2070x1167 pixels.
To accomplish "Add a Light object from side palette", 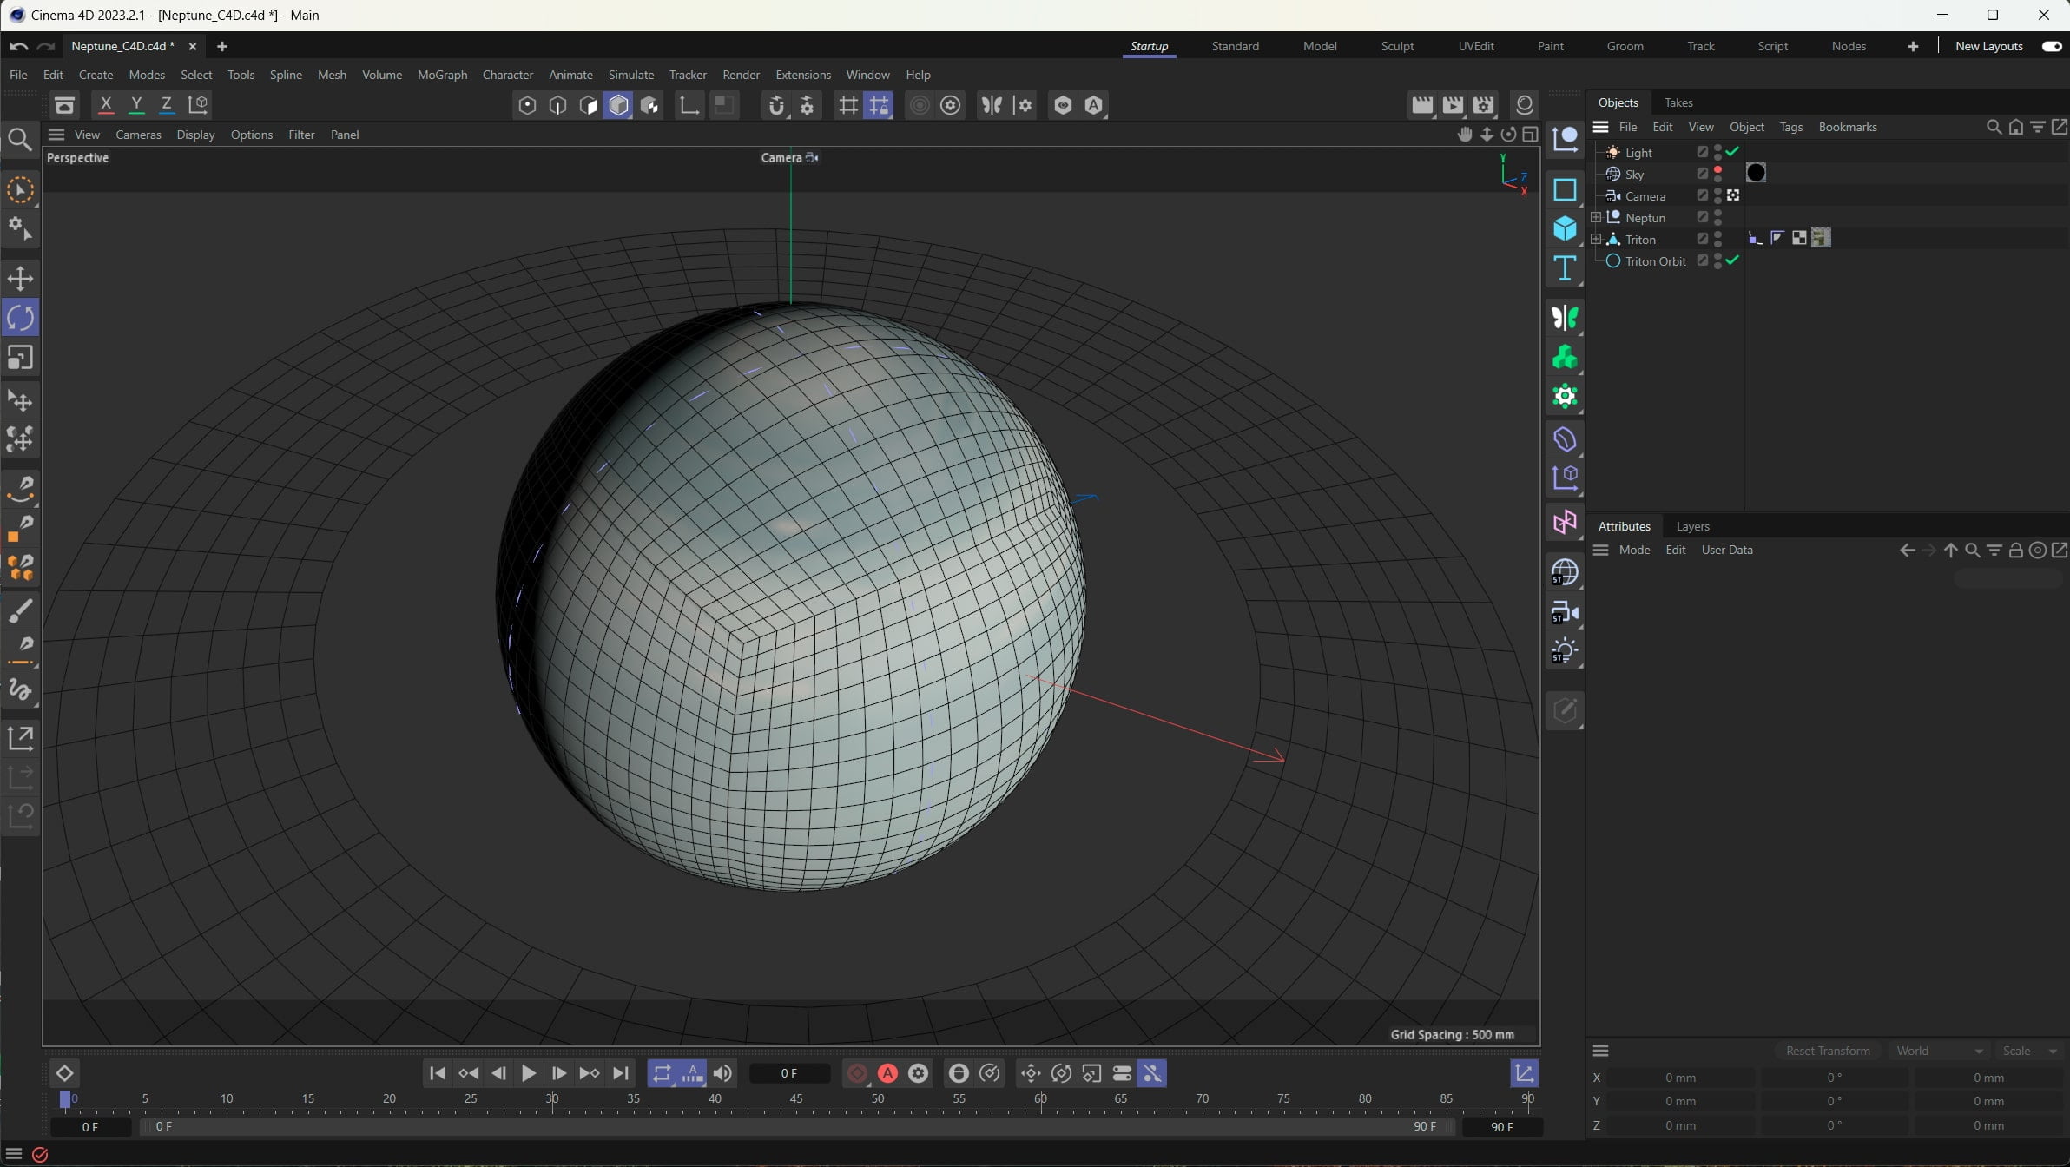I will [1565, 652].
